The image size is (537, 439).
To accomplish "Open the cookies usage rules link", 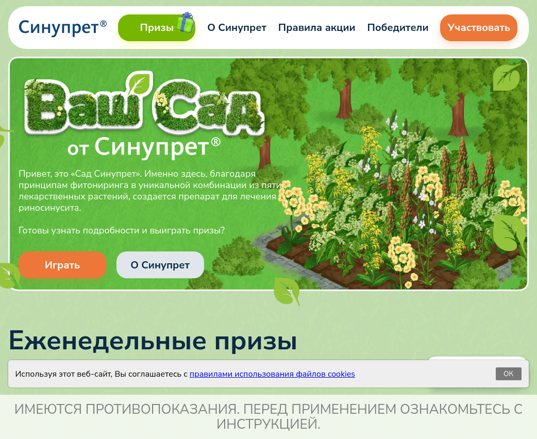I will [x=272, y=374].
